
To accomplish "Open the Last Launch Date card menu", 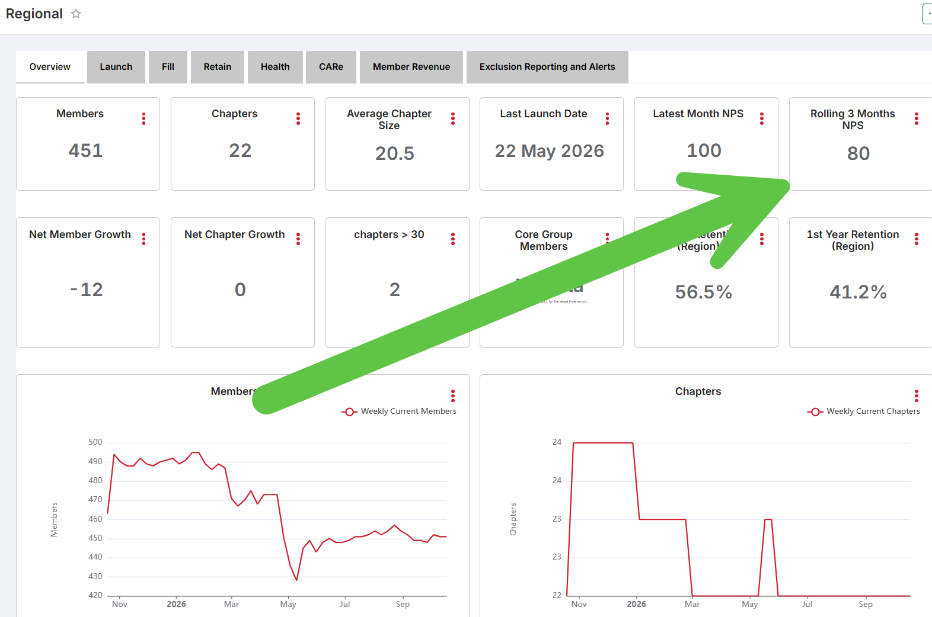I will coord(607,118).
